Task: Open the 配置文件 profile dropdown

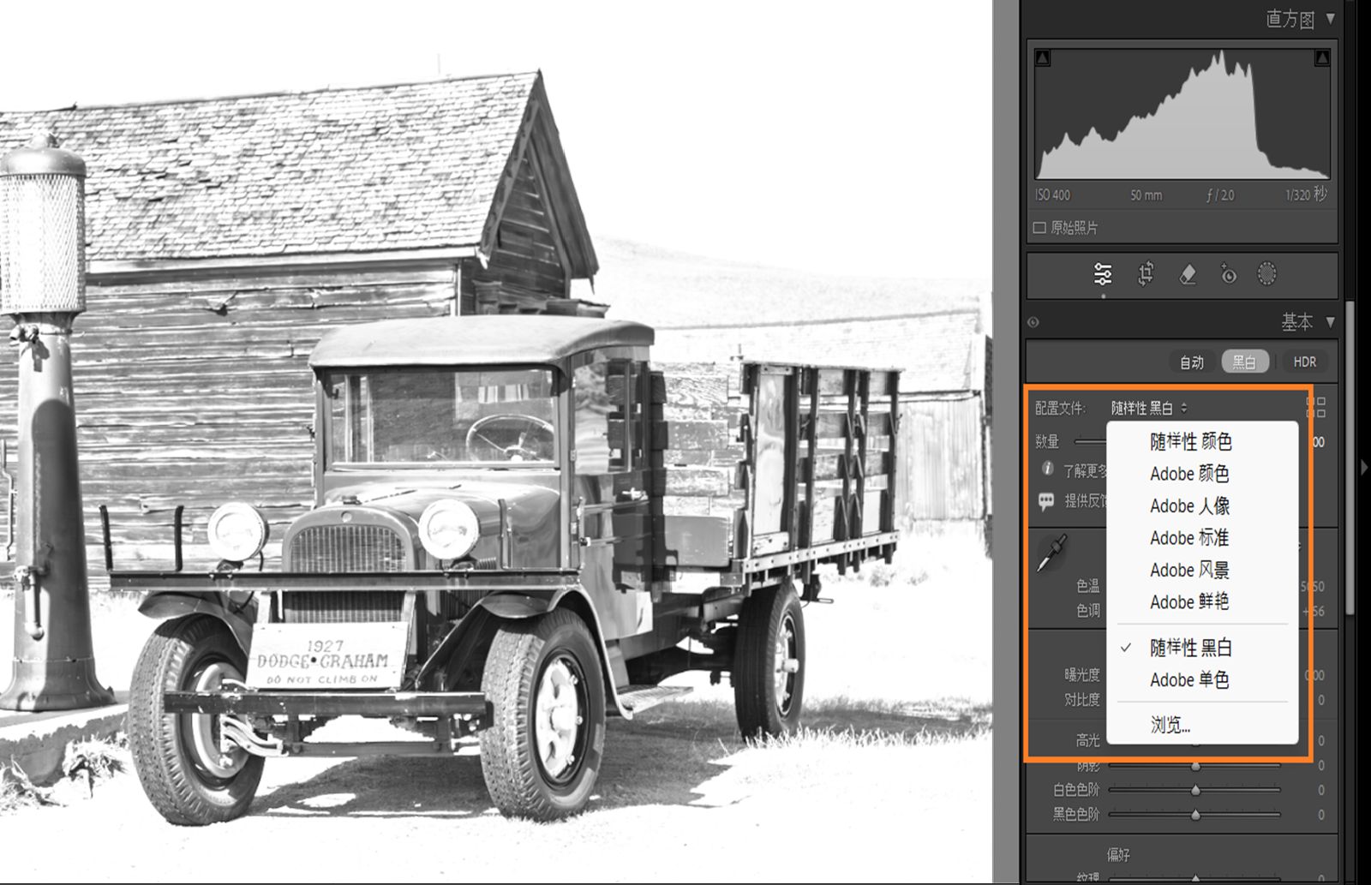Action: coord(1149,408)
